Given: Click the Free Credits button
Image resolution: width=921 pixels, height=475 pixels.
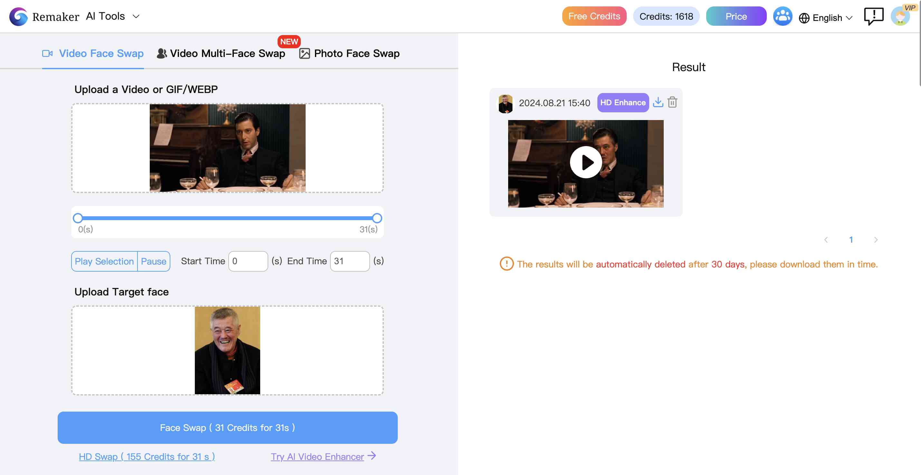Looking at the screenshot, I should click(x=594, y=16).
